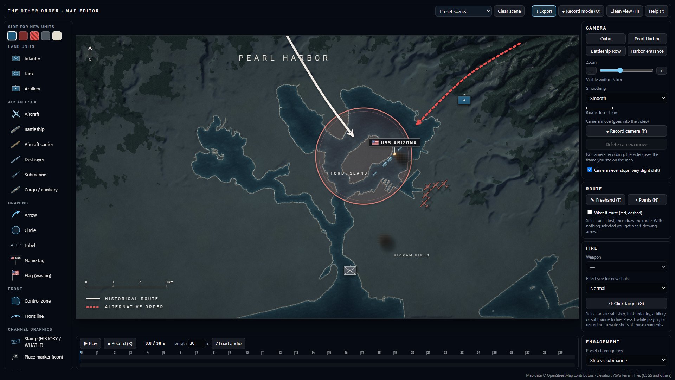Toggle Click target (G) mode

[626, 303]
